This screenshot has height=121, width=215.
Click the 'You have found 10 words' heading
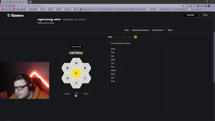[x=120, y=43]
